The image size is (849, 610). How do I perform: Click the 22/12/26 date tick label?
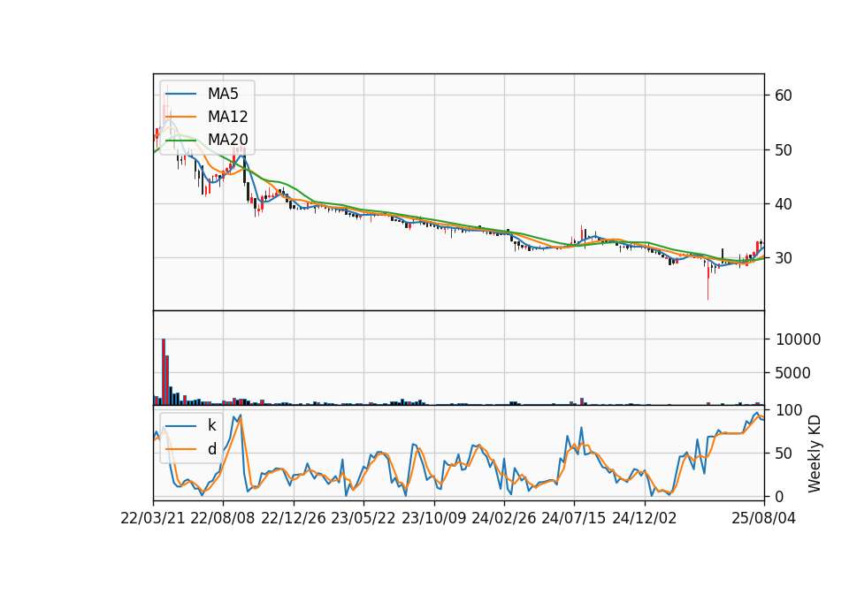[x=294, y=518]
